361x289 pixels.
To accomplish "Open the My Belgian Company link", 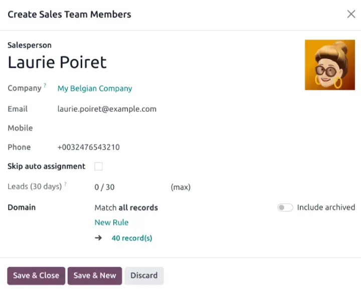I will tap(95, 89).
